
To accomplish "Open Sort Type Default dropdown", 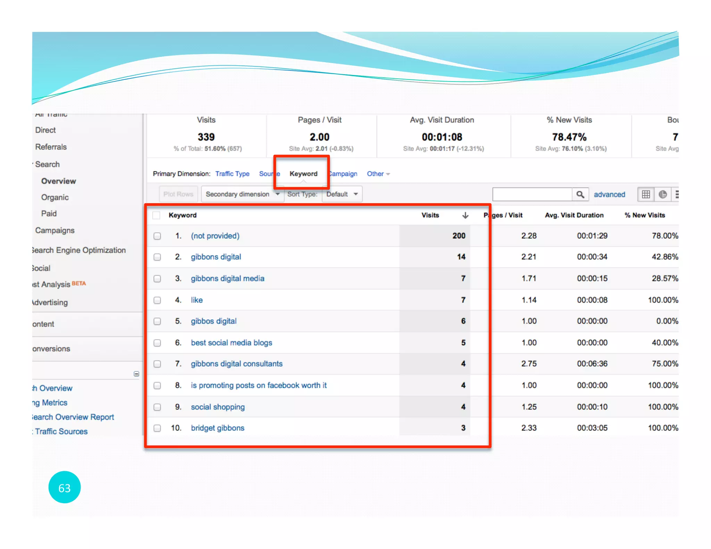I will [x=342, y=194].
